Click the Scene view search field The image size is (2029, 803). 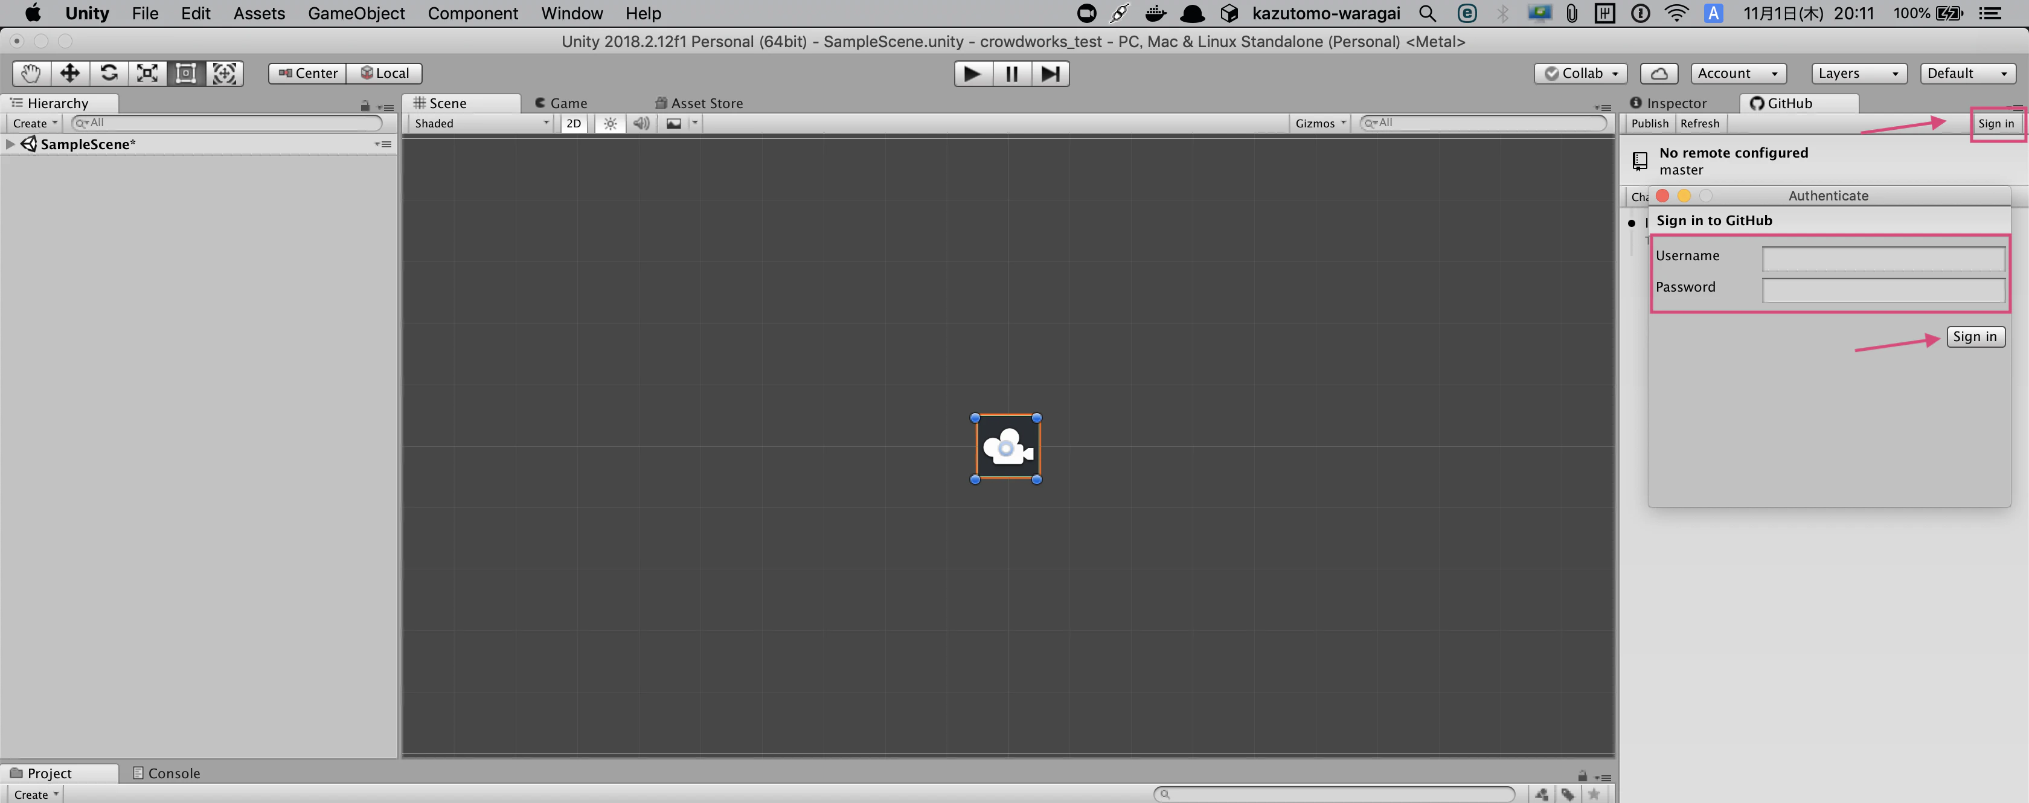click(x=1484, y=123)
